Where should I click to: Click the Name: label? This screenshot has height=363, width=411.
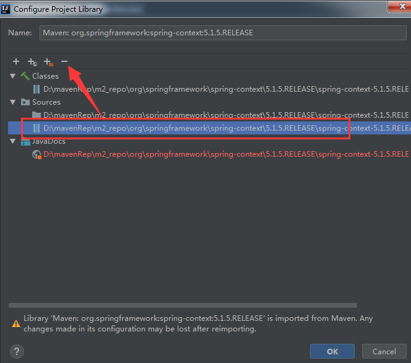(x=20, y=33)
